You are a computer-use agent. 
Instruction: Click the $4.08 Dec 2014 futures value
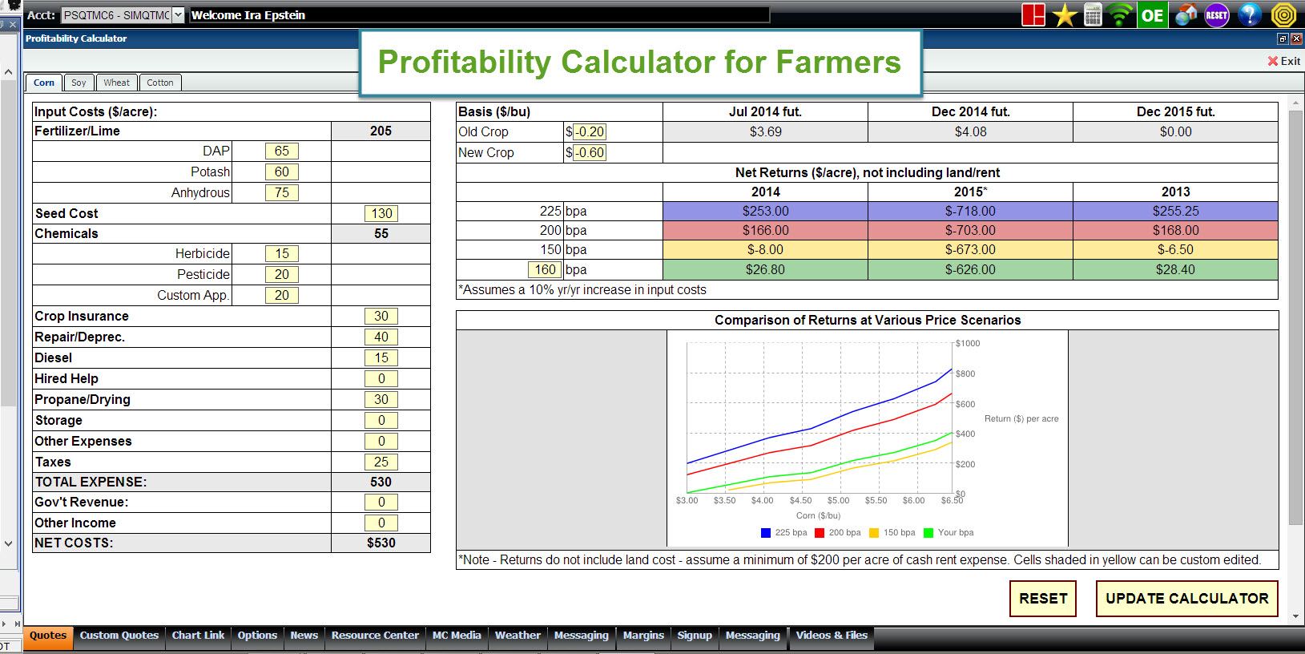pyautogui.click(x=970, y=131)
